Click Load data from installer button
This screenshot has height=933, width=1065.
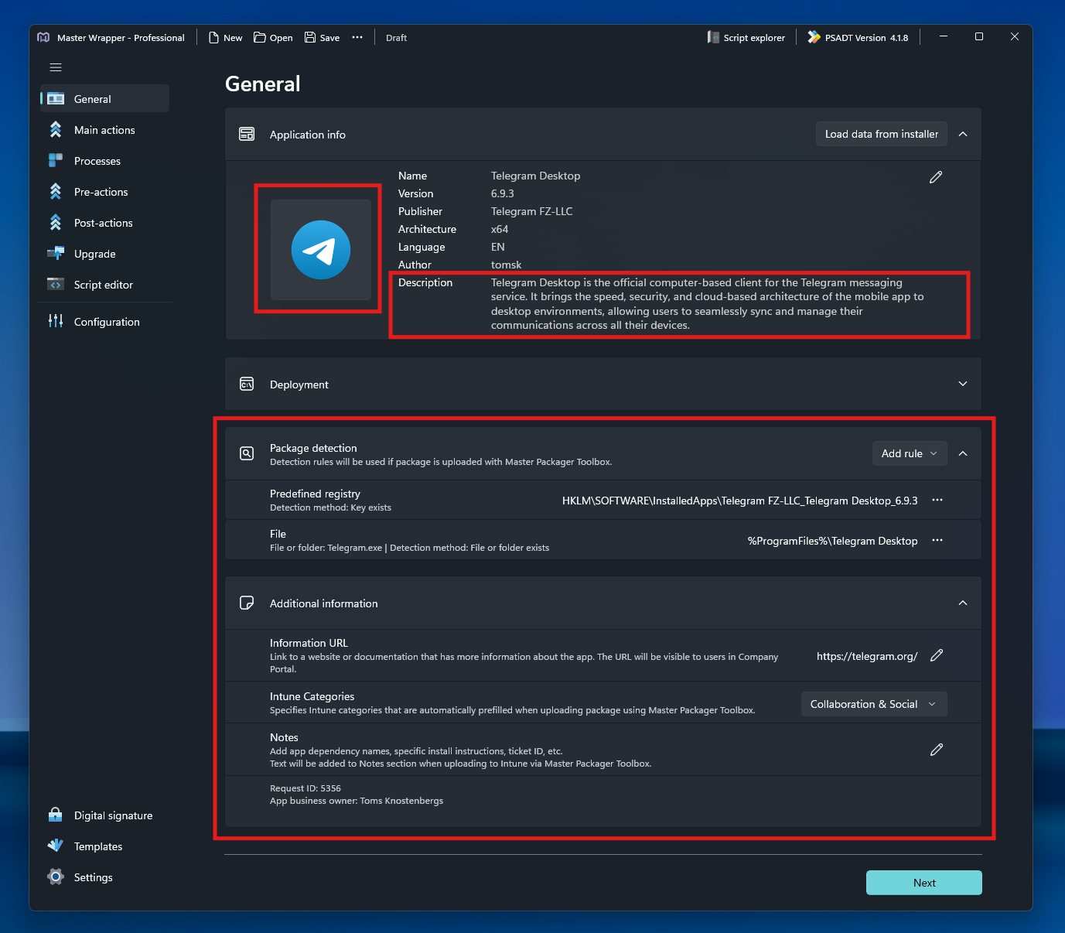point(882,134)
